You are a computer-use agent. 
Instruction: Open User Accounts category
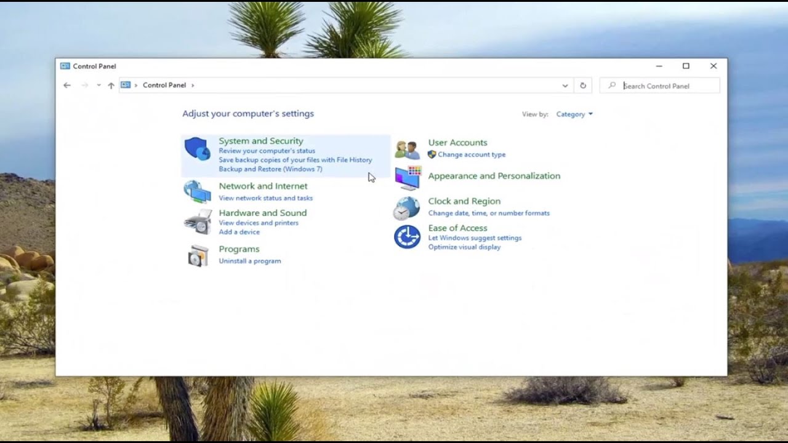coord(457,143)
